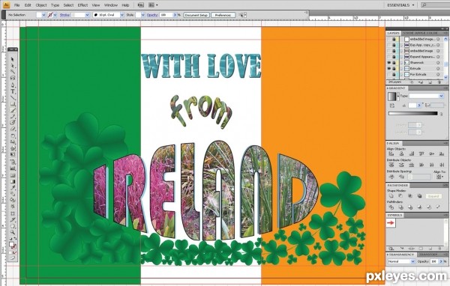Click the Shamrock layer target circle
450x286 pixels.
coord(438,62)
